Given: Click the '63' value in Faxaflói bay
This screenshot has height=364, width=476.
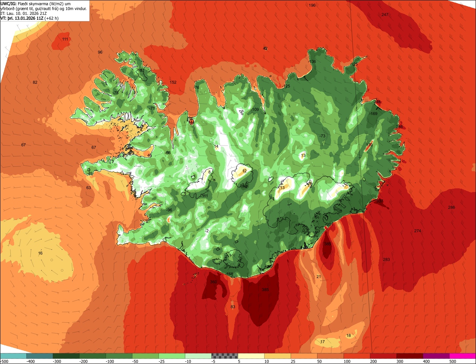Looking at the screenshot, I should coord(89,188).
